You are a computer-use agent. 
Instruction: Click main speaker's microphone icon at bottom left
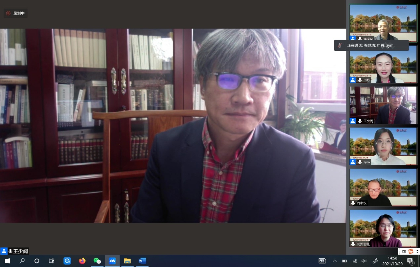pyautogui.click(x=10, y=251)
